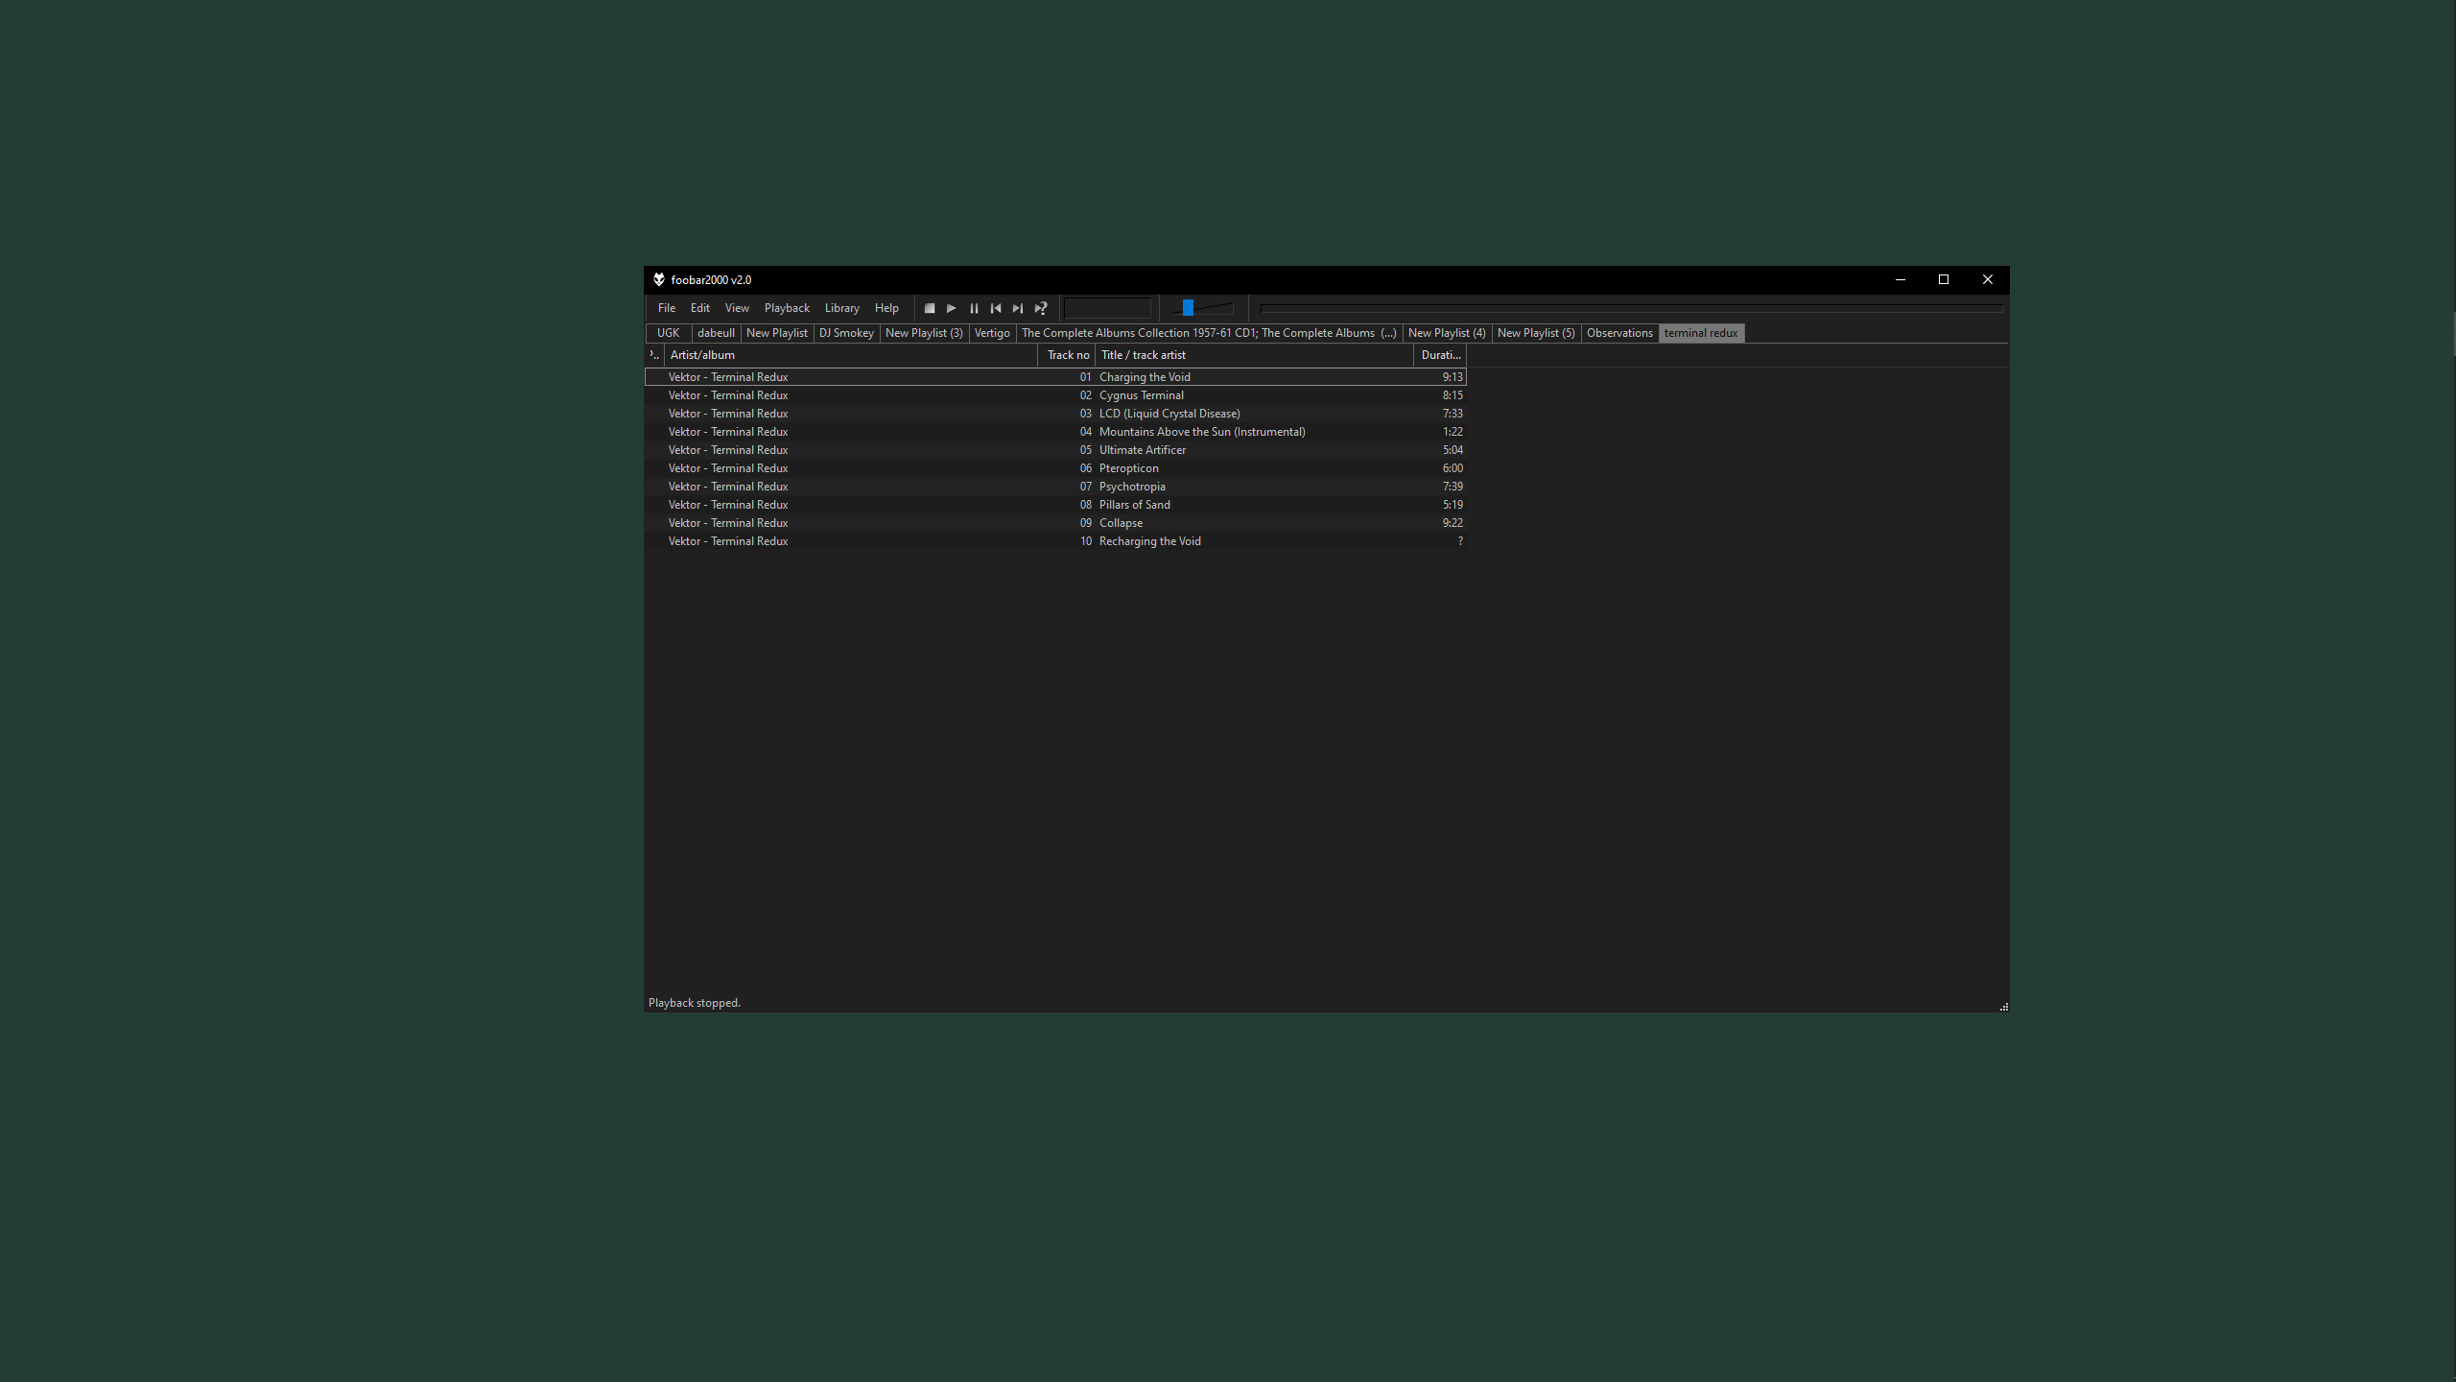This screenshot has height=1382, width=2456.
Task: Click the Pause button in the toolbar
Action: tap(974, 308)
